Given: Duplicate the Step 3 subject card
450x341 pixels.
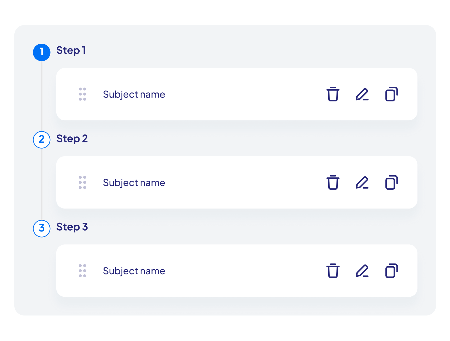Looking at the screenshot, I should 391,271.
